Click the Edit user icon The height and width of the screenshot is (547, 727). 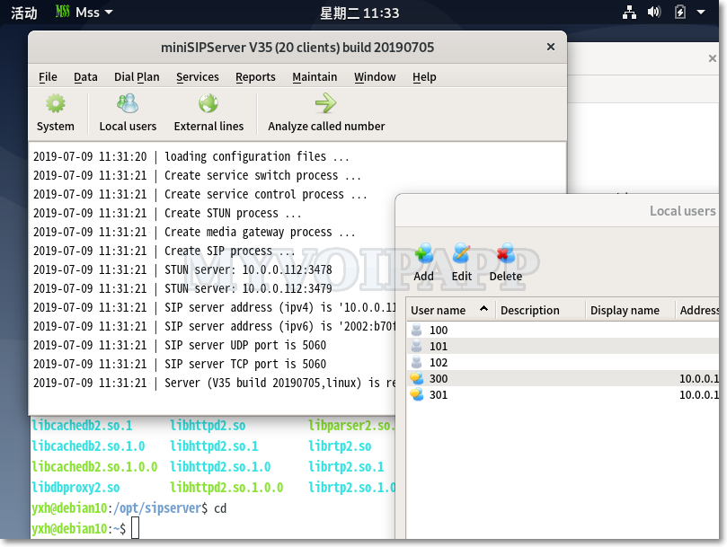[x=462, y=252]
